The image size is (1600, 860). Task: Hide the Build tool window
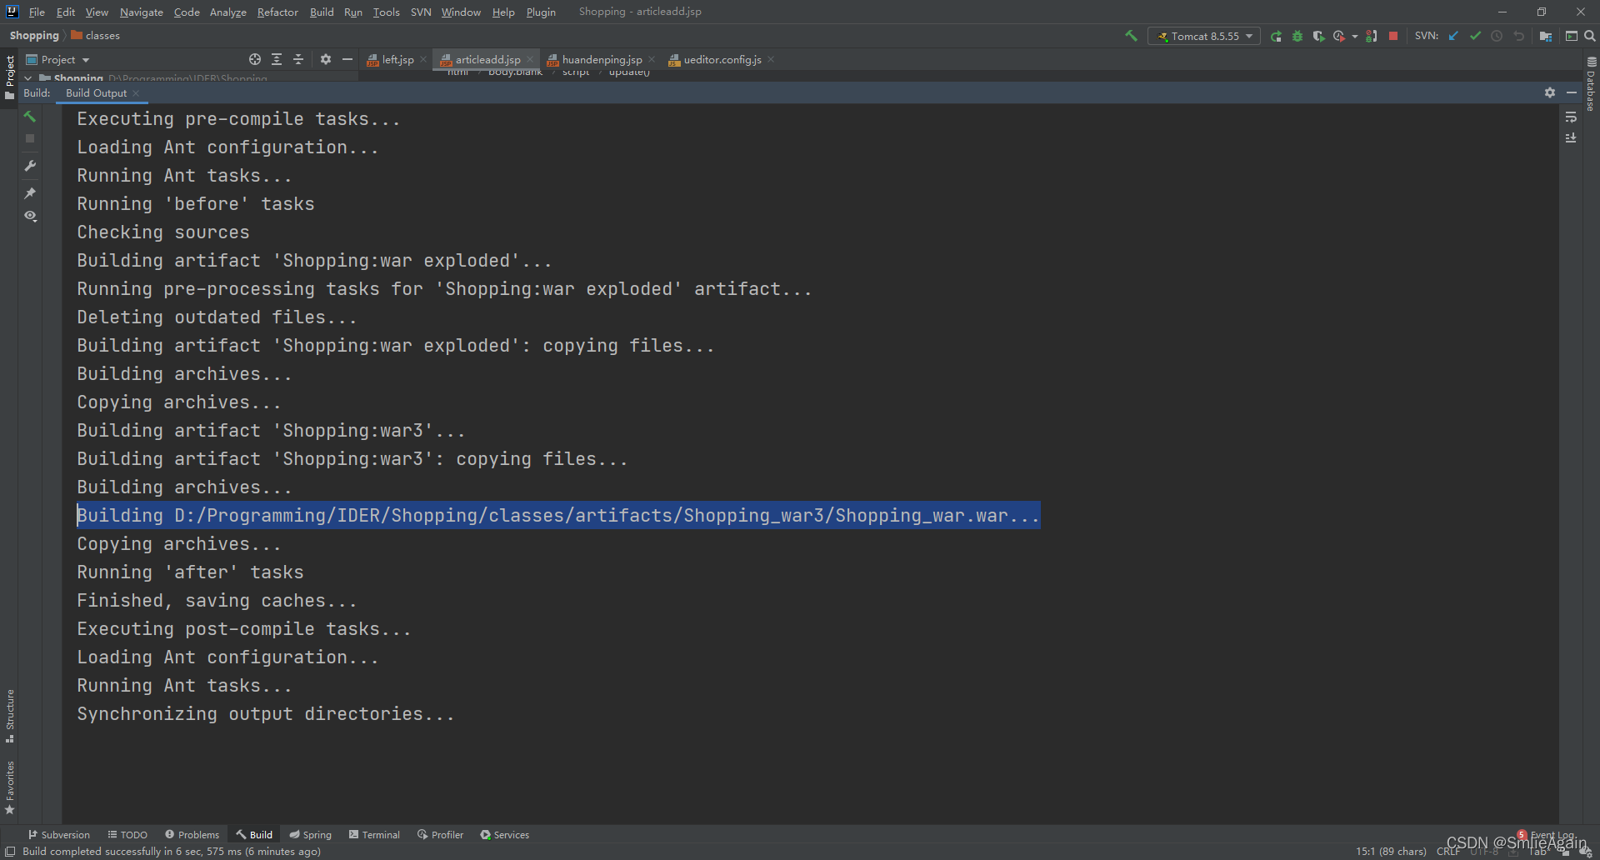point(1572,92)
